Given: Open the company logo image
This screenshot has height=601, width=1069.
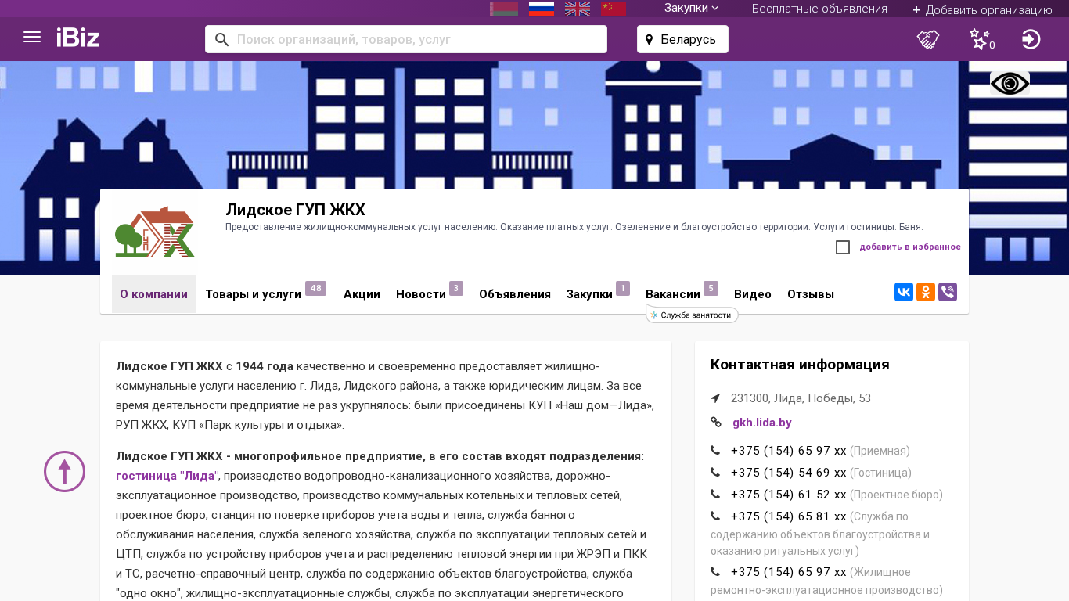Looking at the screenshot, I should click(x=155, y=232).
